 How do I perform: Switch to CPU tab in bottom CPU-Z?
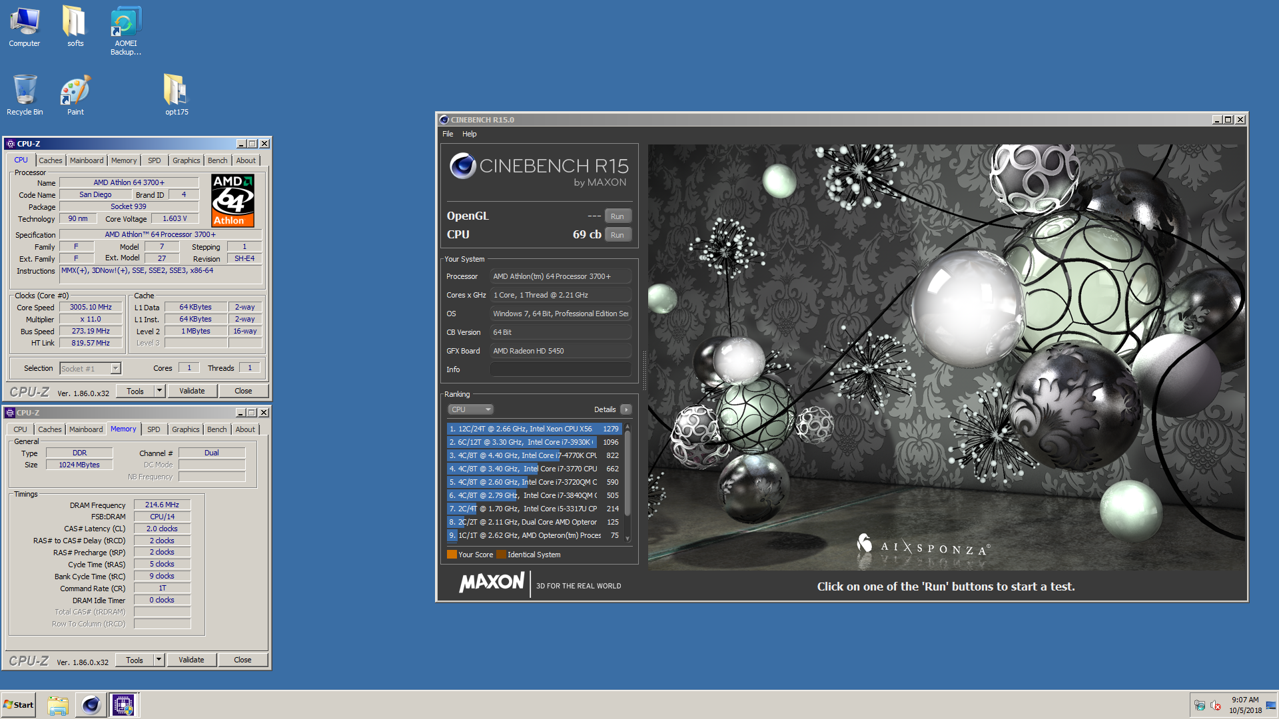(21, 429)
